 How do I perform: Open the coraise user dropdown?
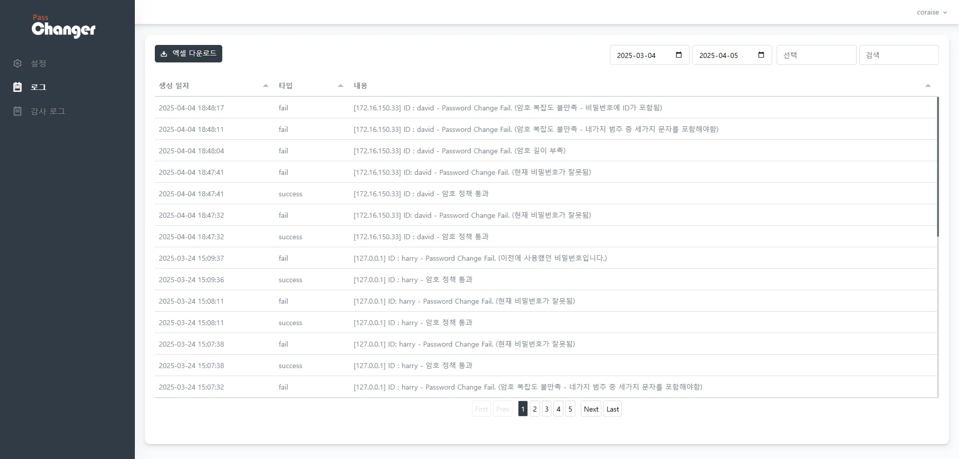(x=932, y=12)
